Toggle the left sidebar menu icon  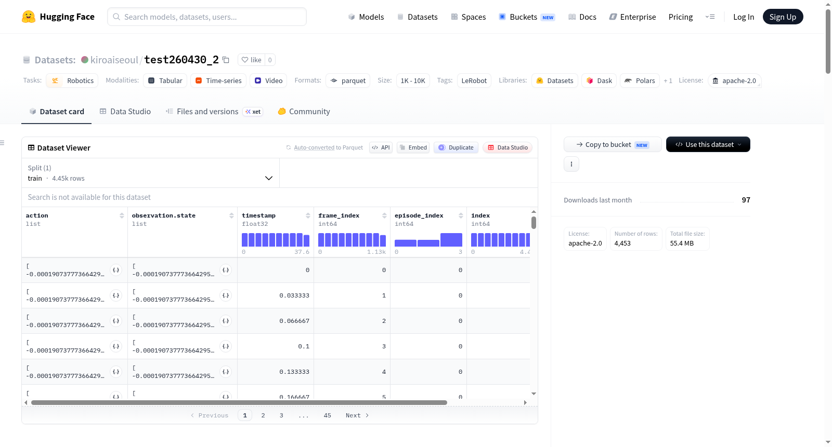[x=2, y=143]
